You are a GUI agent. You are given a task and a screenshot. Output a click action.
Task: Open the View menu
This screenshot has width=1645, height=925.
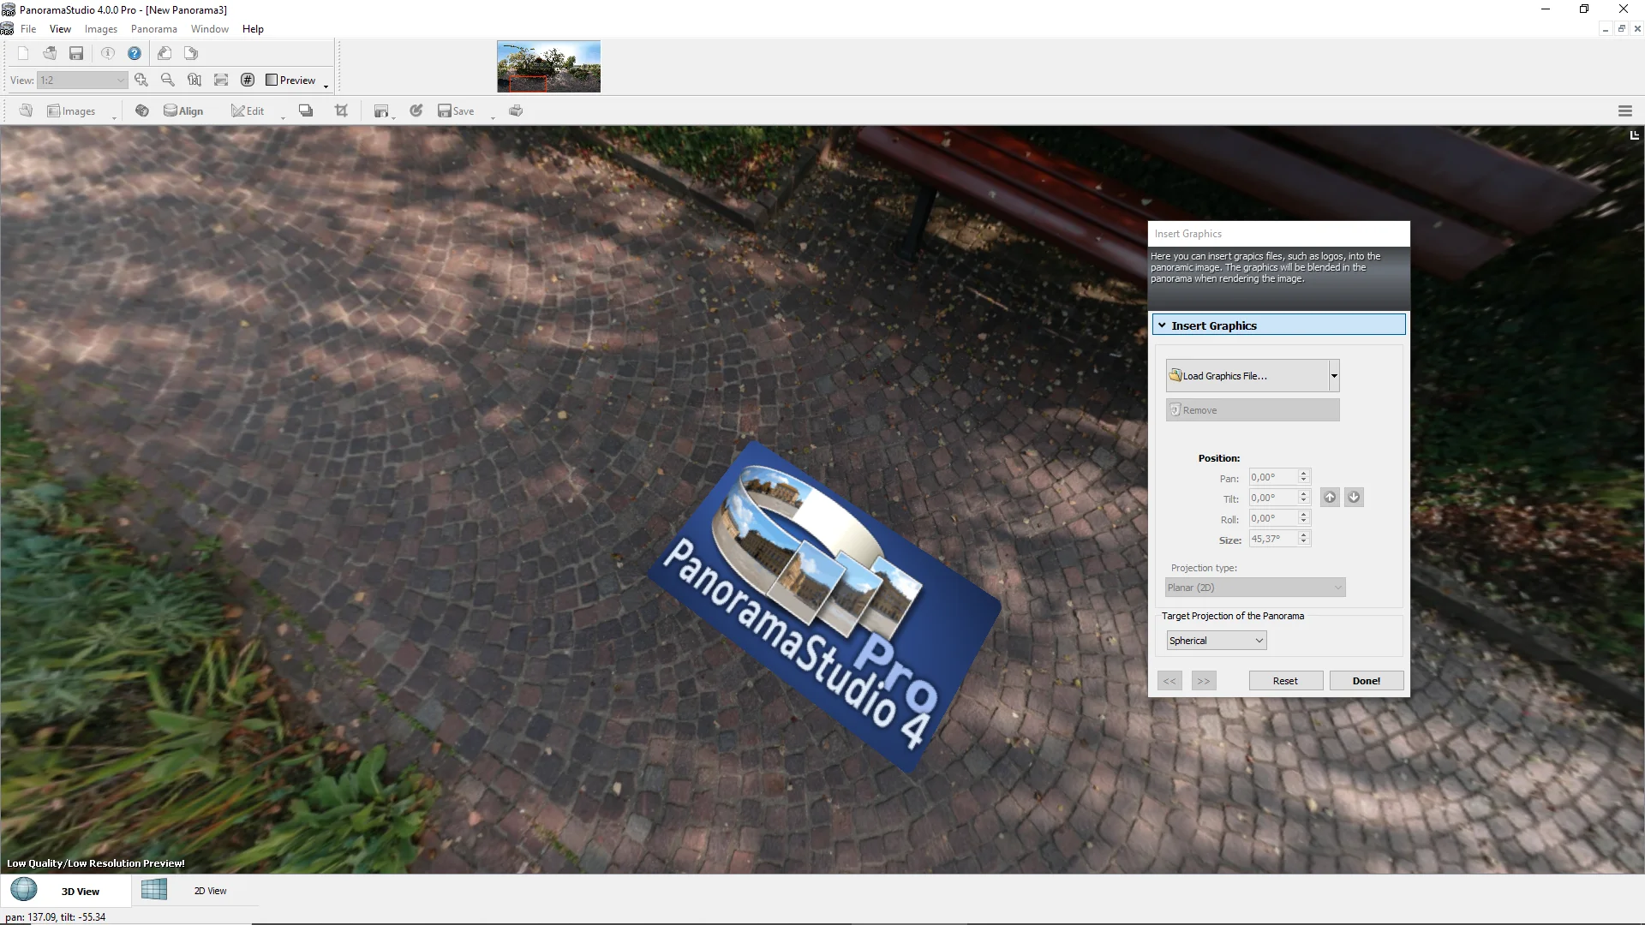click(60, 28)
